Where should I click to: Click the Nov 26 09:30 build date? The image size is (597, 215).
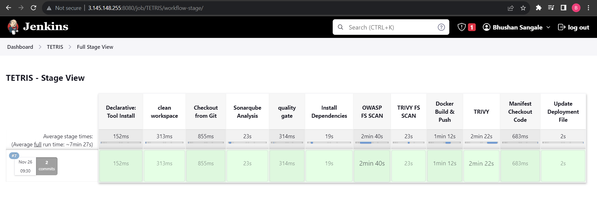[x=25, y=166]
